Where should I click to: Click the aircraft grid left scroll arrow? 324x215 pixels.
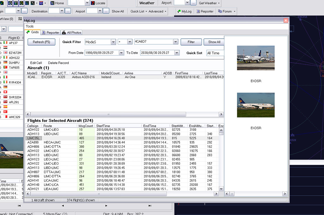pos(28,114)
